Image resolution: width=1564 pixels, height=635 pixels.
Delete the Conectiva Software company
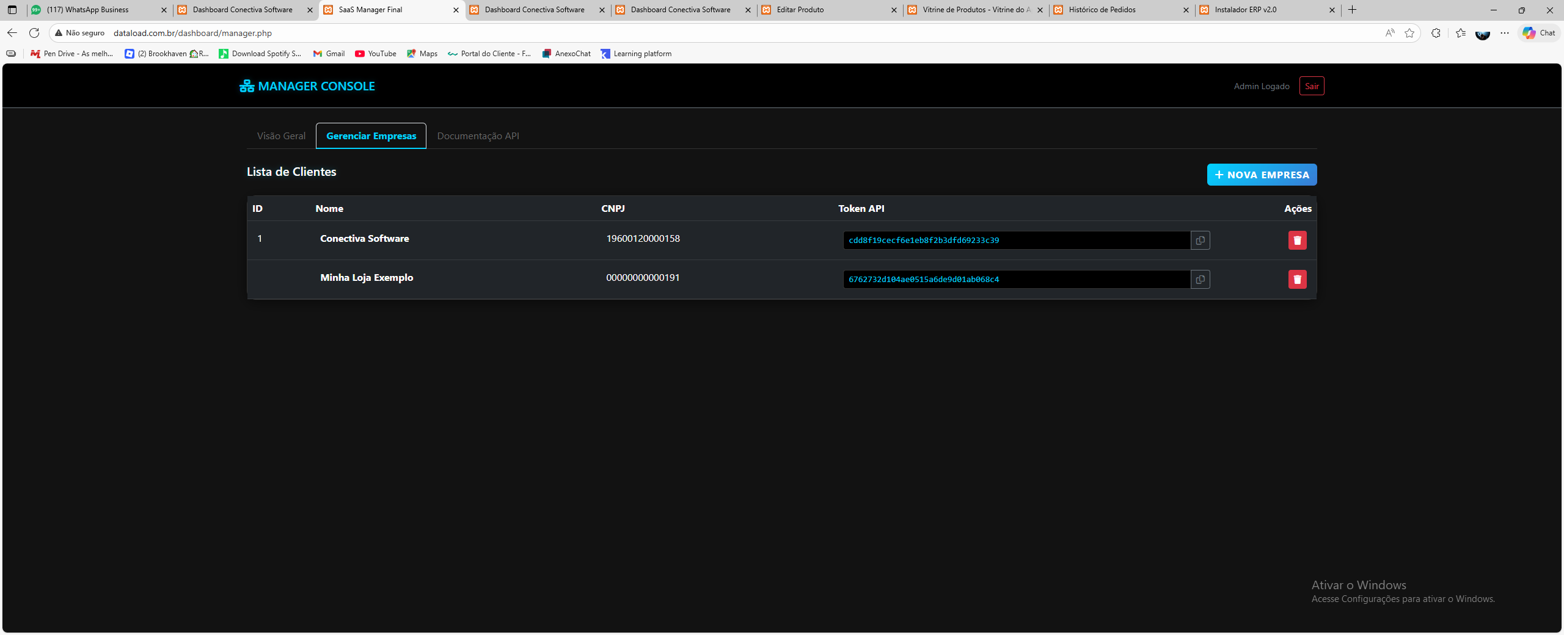pyautogui.click(x=1297, y=241)
